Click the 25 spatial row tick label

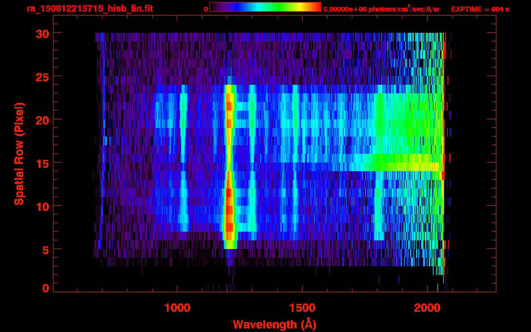coord(42,77)
